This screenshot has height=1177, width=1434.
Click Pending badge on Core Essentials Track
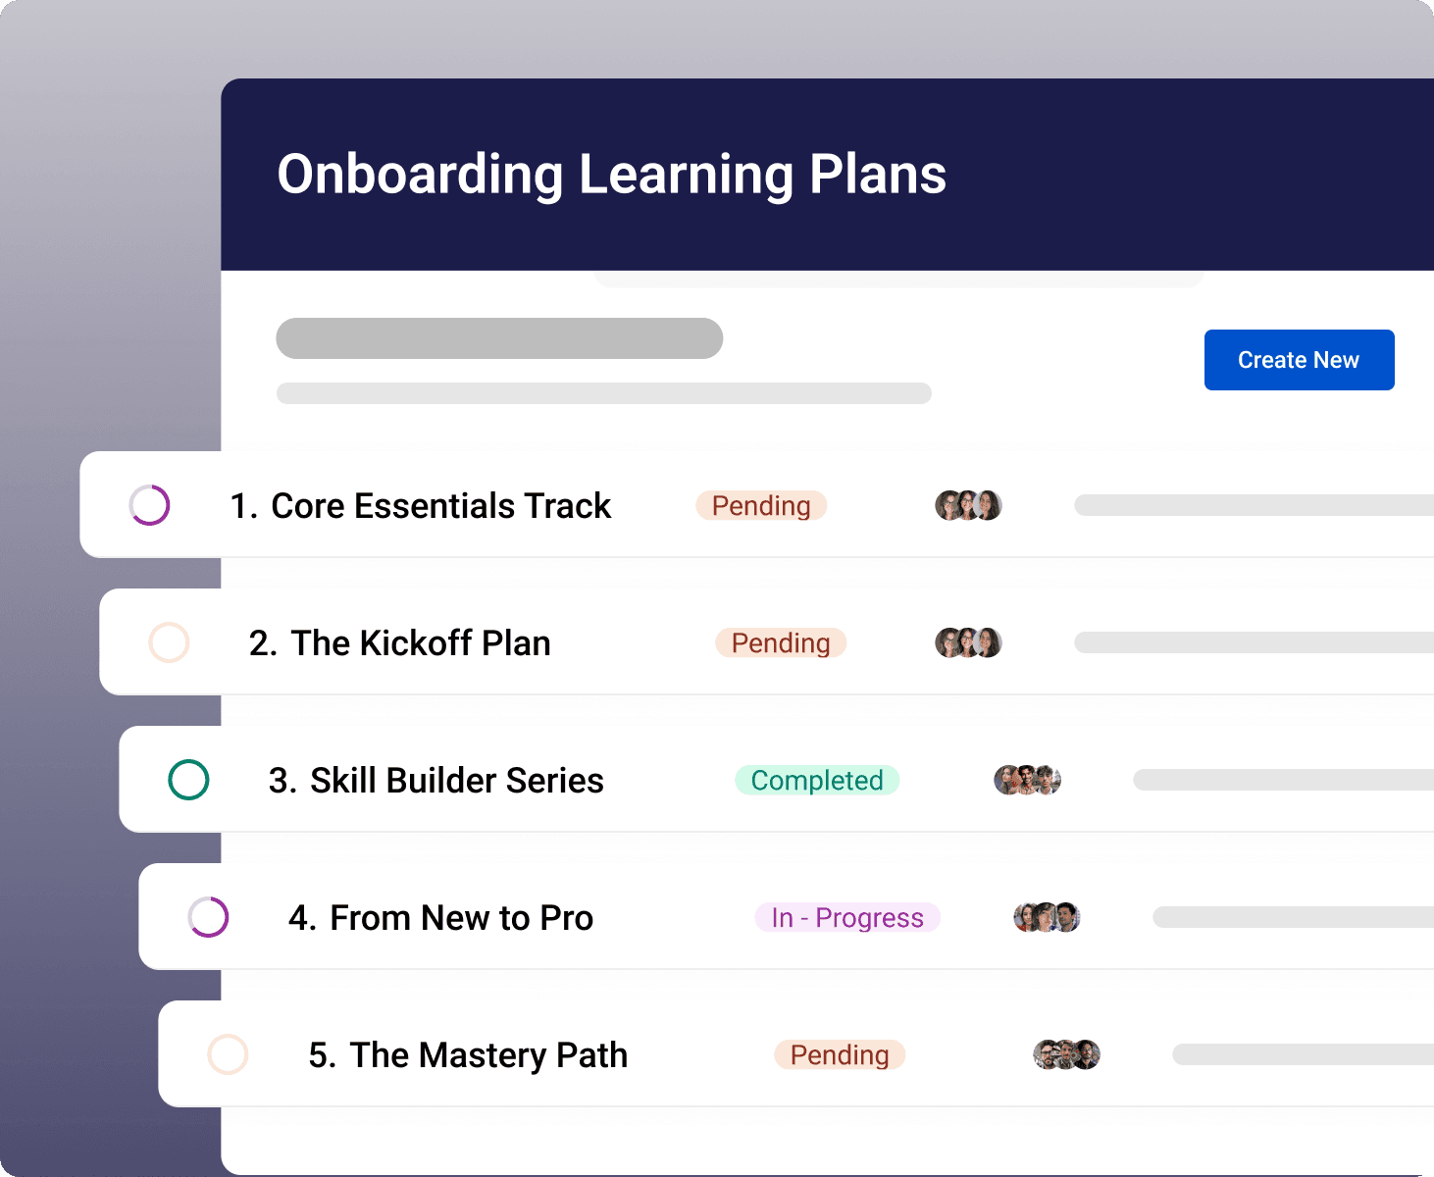761,505
